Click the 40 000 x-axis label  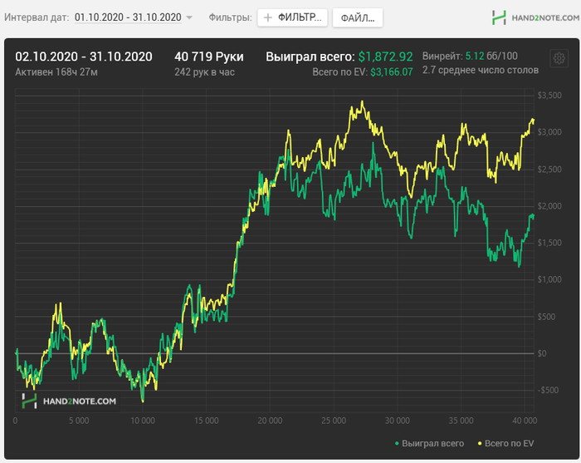(x=525, y=421)
